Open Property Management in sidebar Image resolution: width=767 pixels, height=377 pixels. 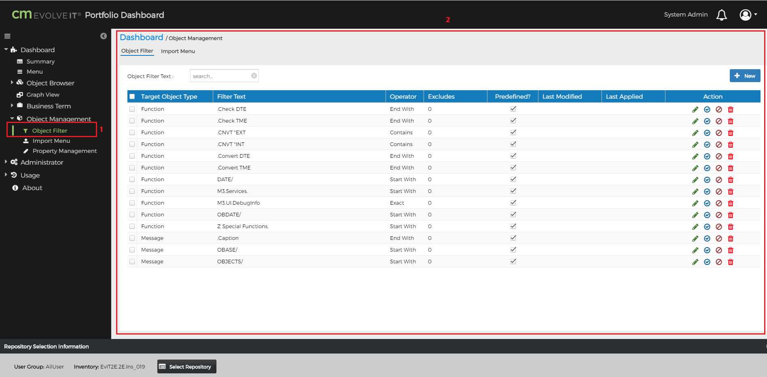click(x=65, y=151)
